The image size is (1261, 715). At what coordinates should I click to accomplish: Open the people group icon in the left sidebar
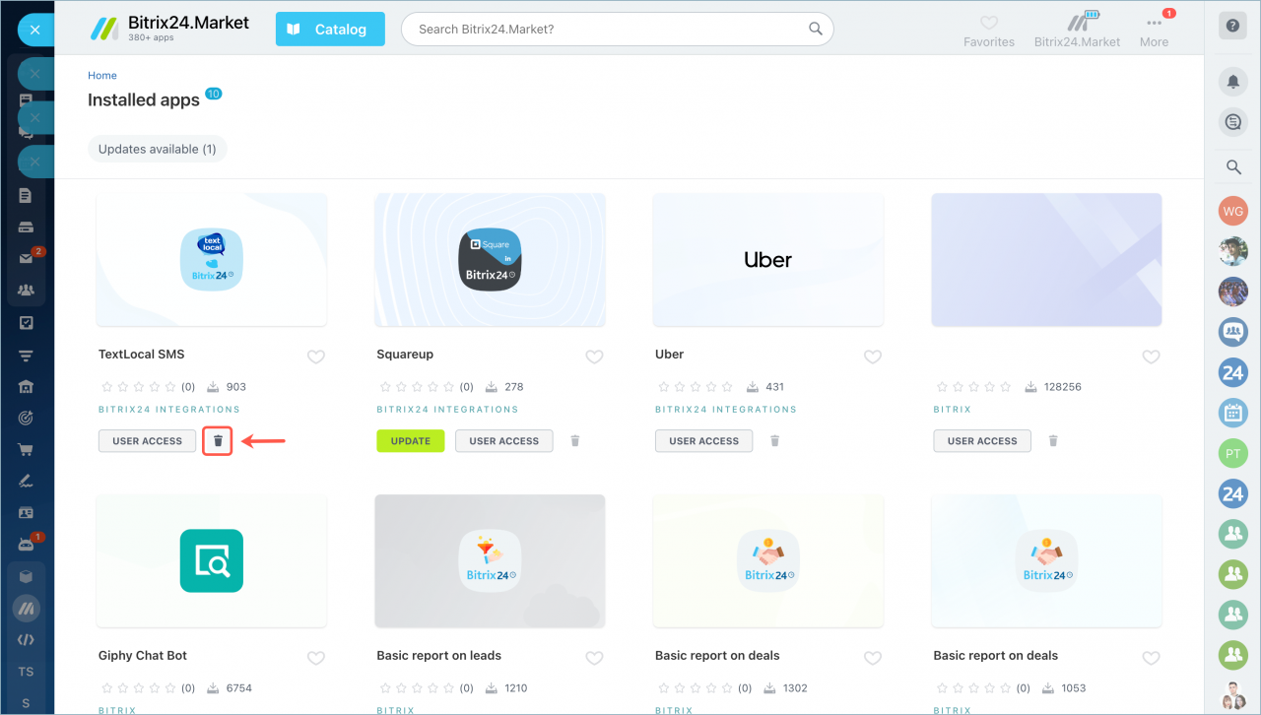(27, 291)
